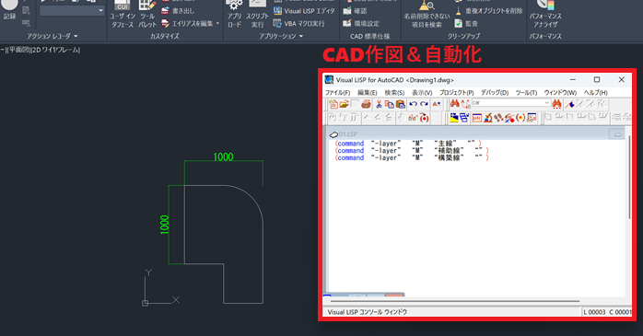
Task: Click the Find Toolbar String binoculars icon
Action: click(x=556, y=104)
